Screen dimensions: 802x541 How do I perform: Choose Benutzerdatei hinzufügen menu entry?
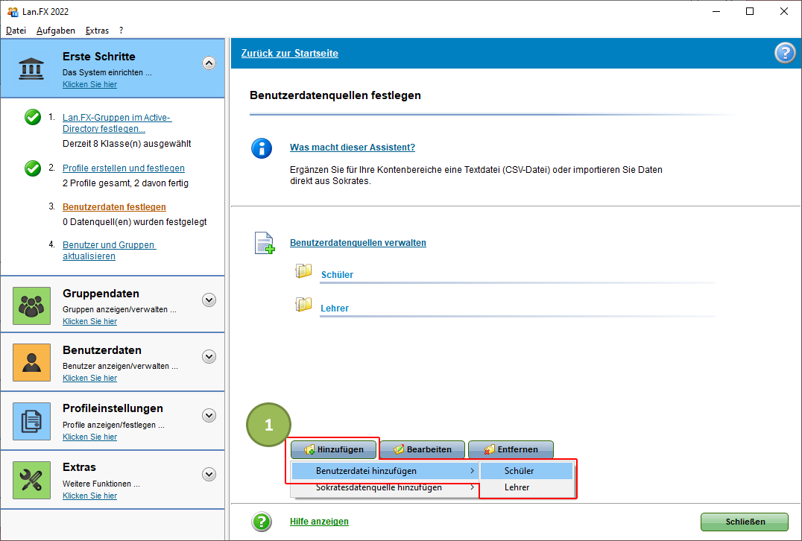tap(385, 471)
